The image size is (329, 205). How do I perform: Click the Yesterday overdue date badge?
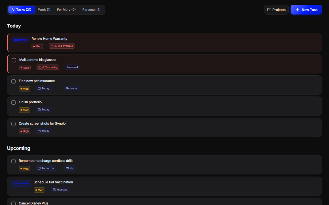(48, 67)
